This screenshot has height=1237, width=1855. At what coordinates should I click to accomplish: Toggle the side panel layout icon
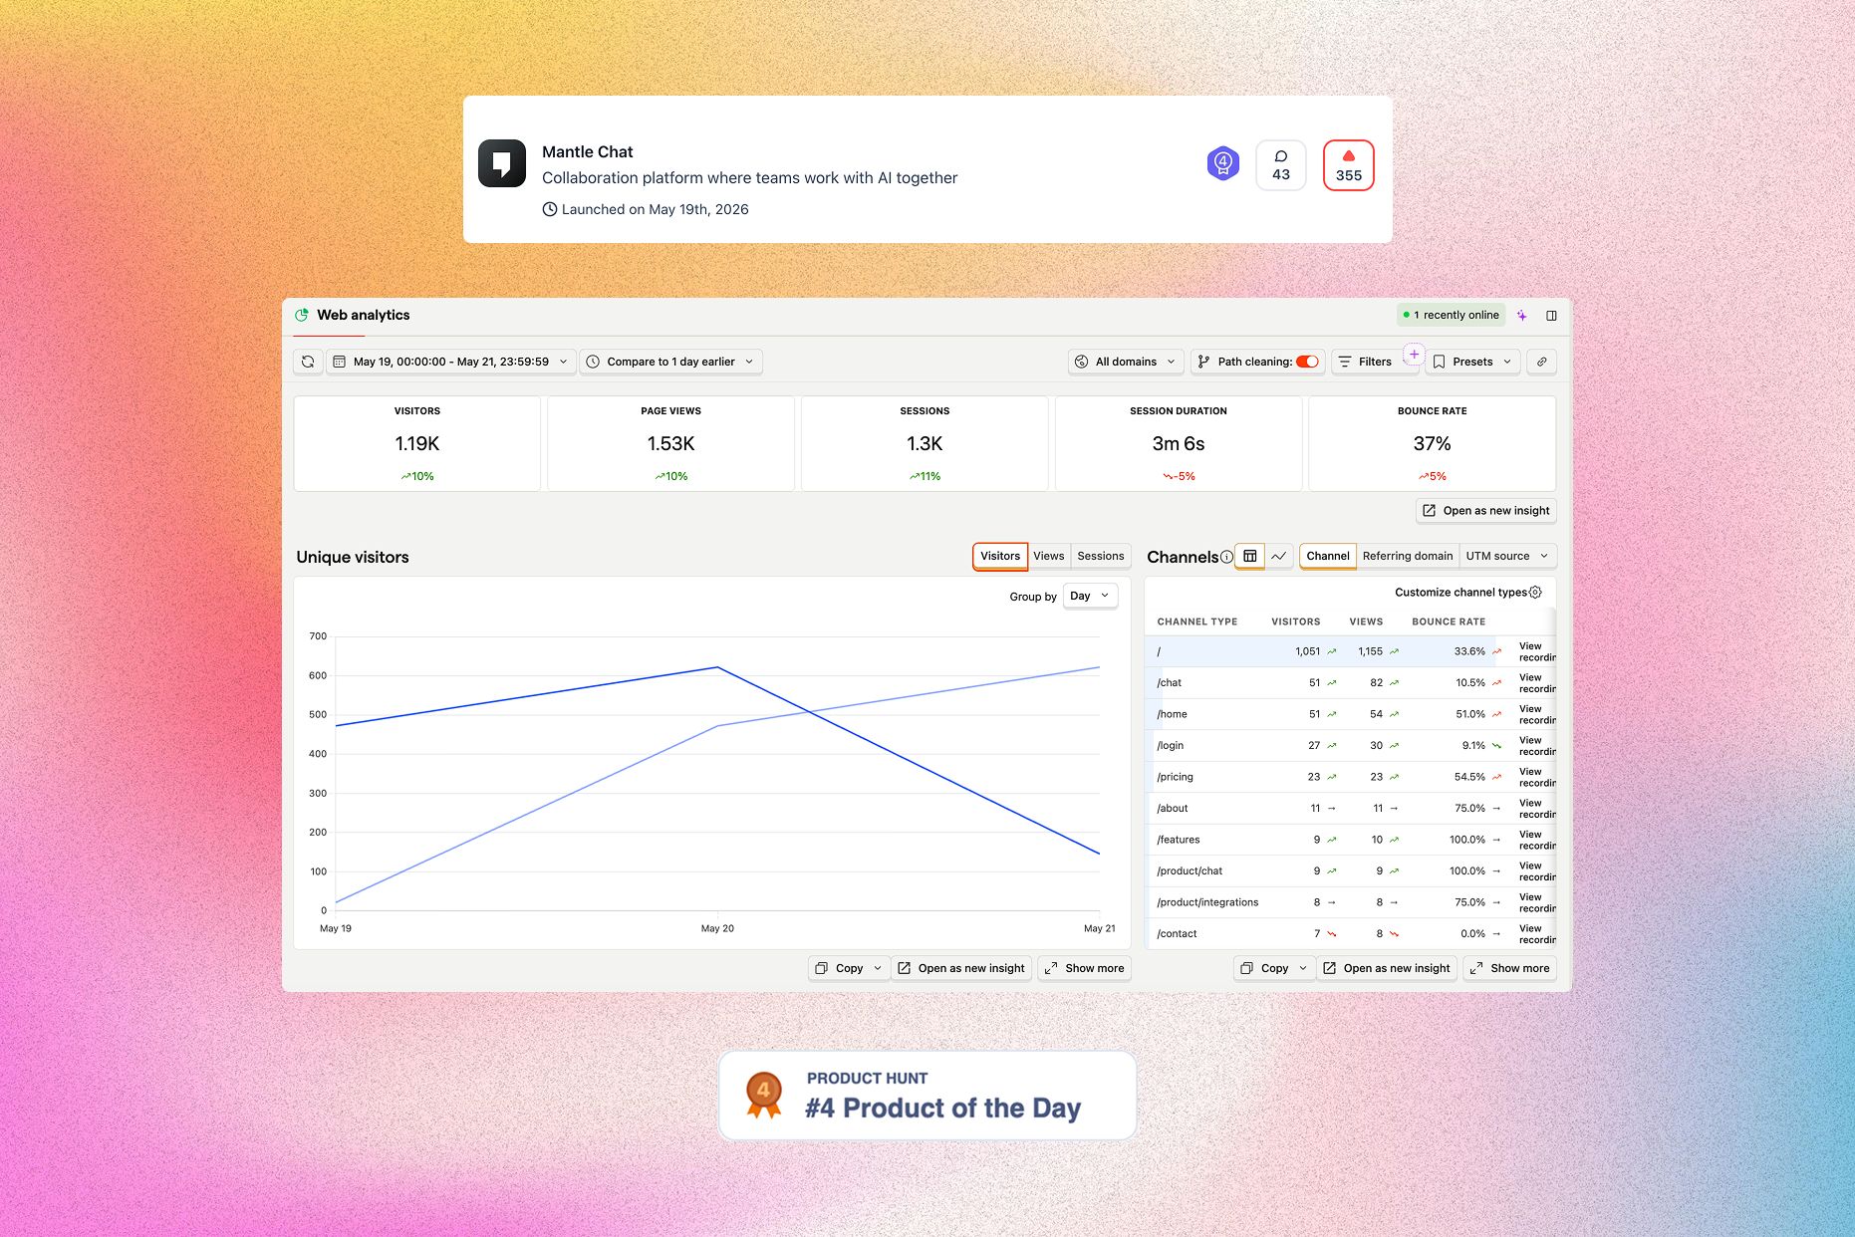pyautogui.click(x=1551, y=315)
